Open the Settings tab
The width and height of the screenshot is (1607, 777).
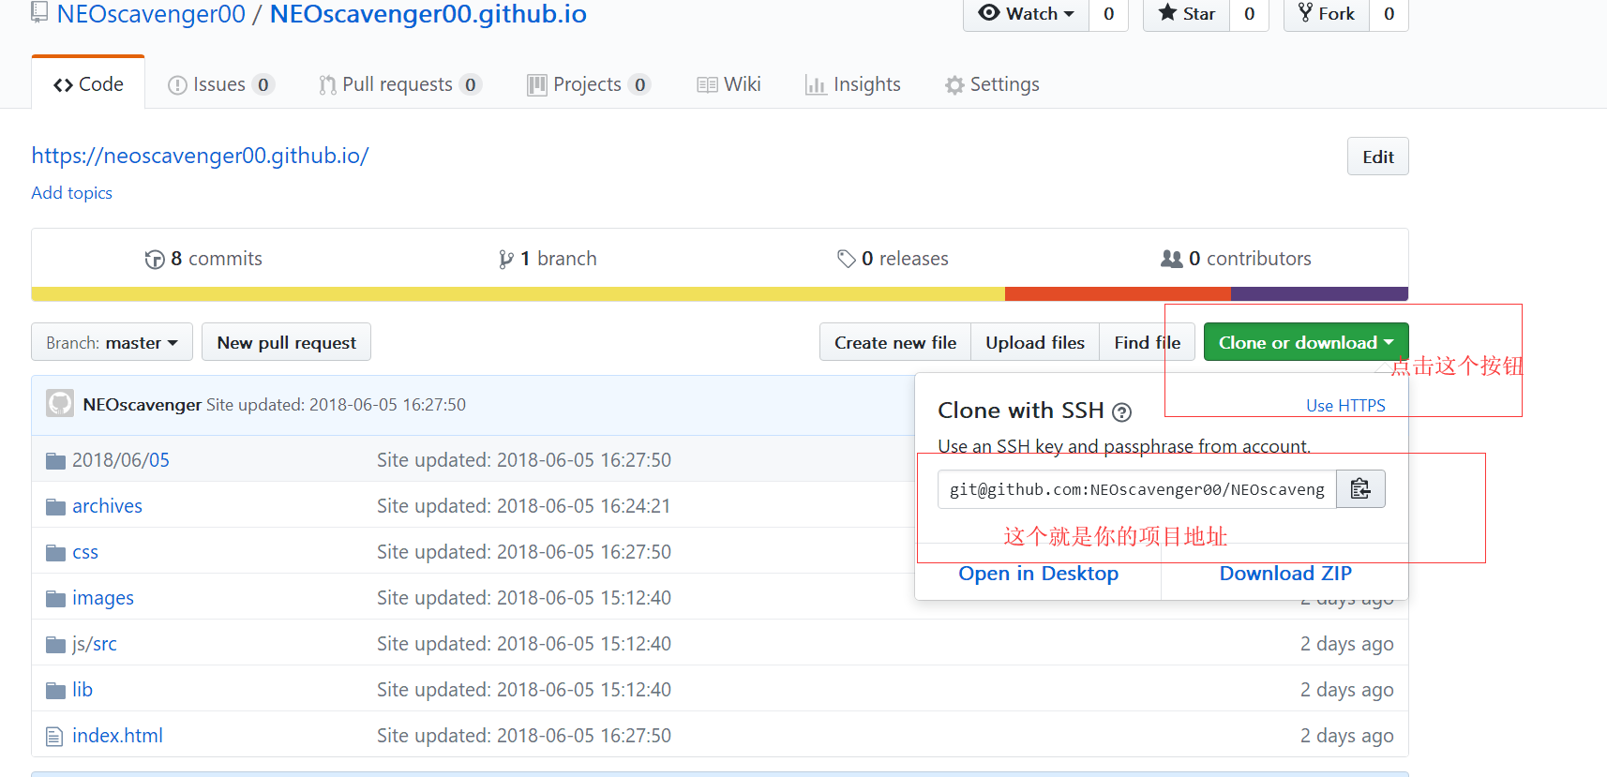(x=992, y=84)
